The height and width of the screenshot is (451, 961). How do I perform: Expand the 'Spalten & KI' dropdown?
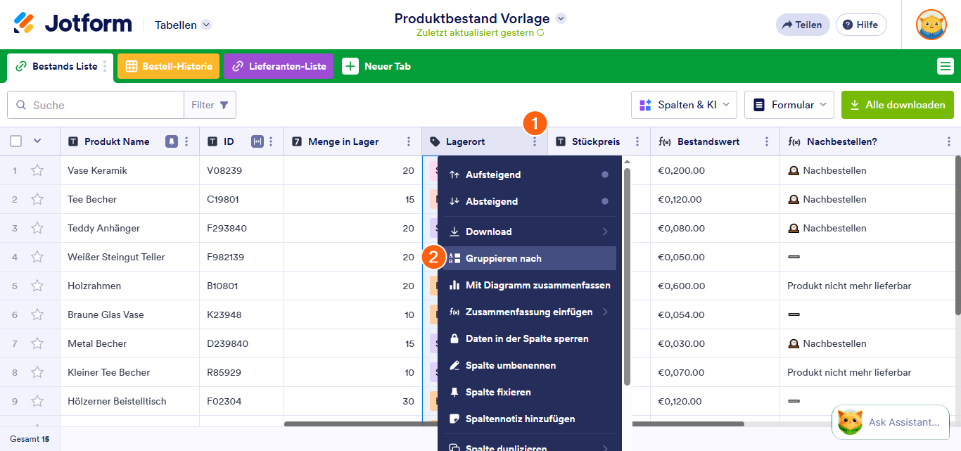click(x=683, y=104)
